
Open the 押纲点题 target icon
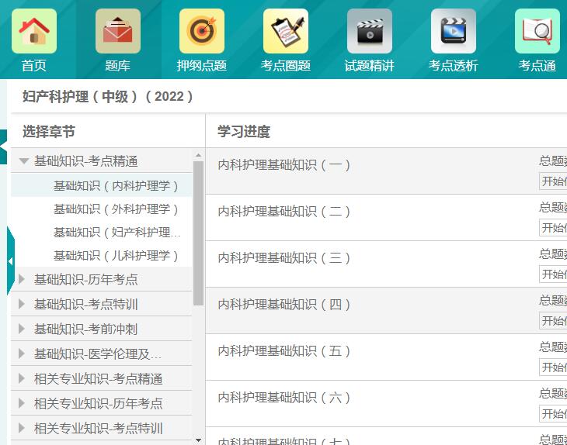point(202,31)
